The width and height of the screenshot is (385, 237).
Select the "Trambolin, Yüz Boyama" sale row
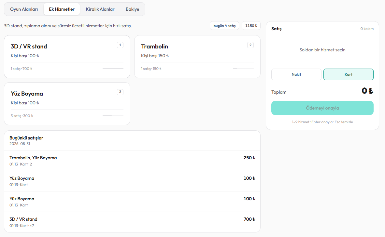tap(132, 161)
